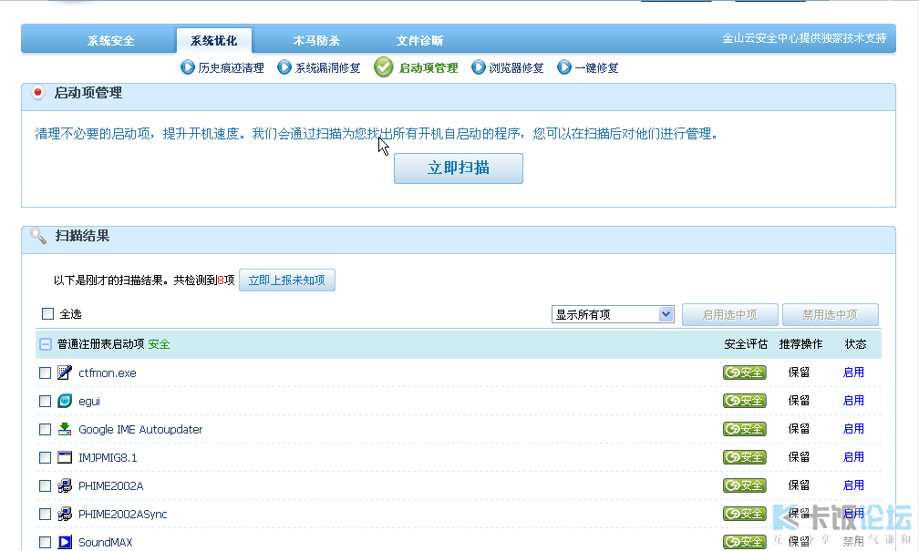Click the 立即上报未知项 button
Image resolution: width=919 pixels, height=551 pixels.
286,280
